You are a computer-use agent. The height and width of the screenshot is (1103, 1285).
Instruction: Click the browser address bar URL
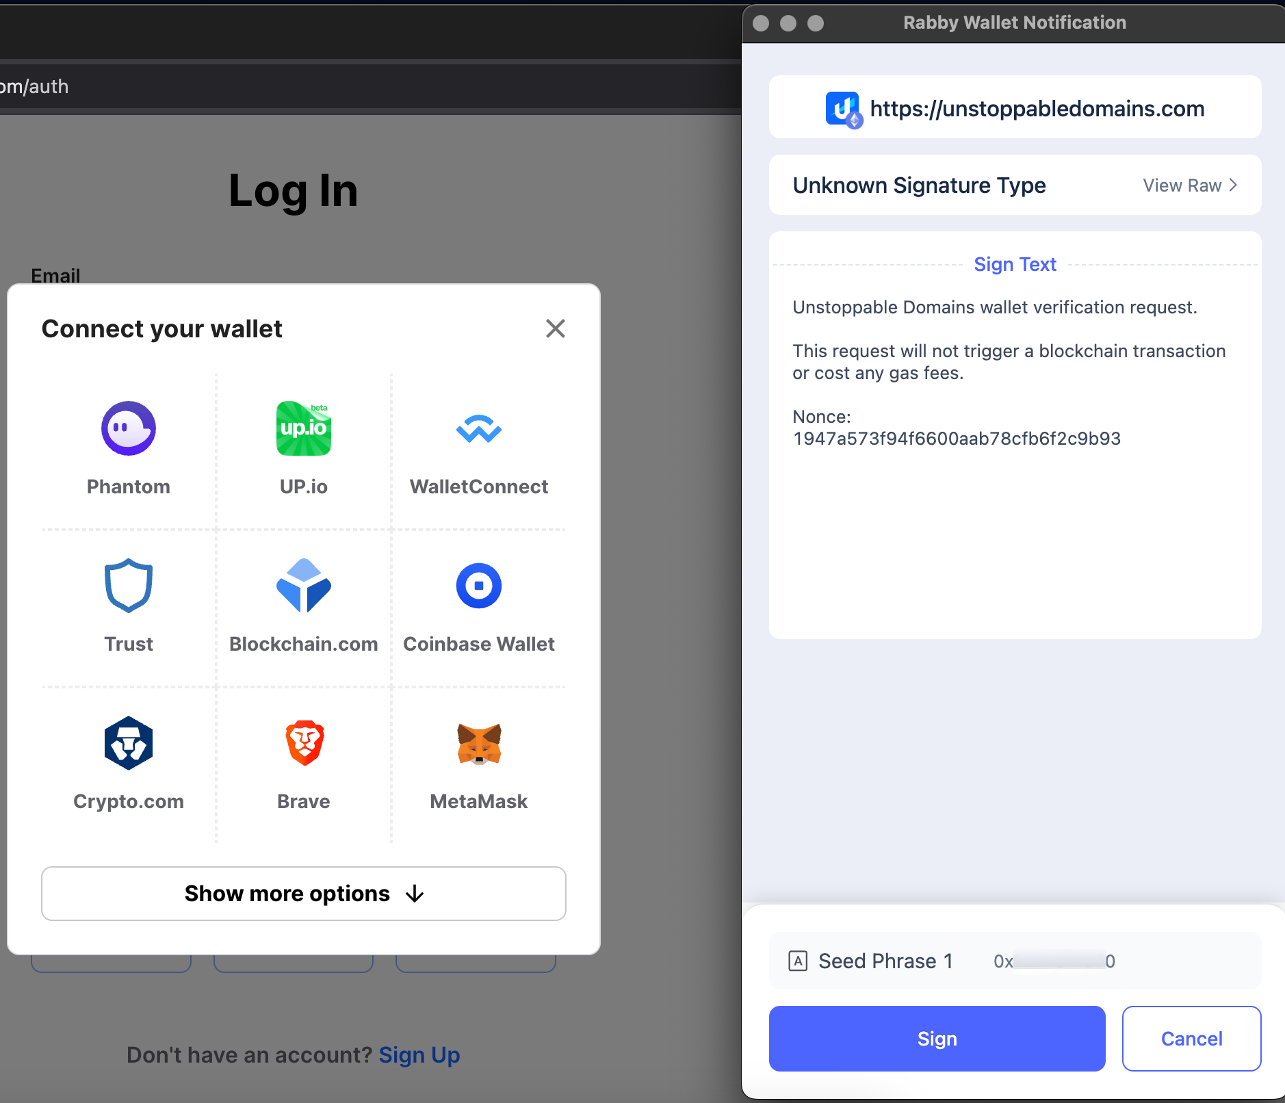tap(34, 87)
